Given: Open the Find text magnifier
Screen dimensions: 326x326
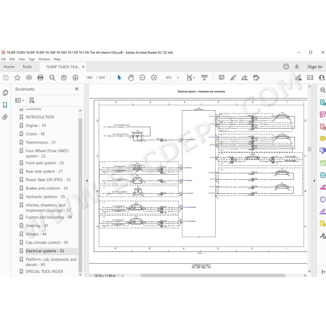Looking at the screenshot, I should point(52,78).
